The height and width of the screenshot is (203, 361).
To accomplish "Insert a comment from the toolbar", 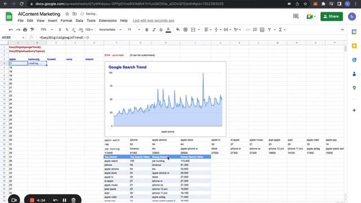I will (x=255, y=30).
